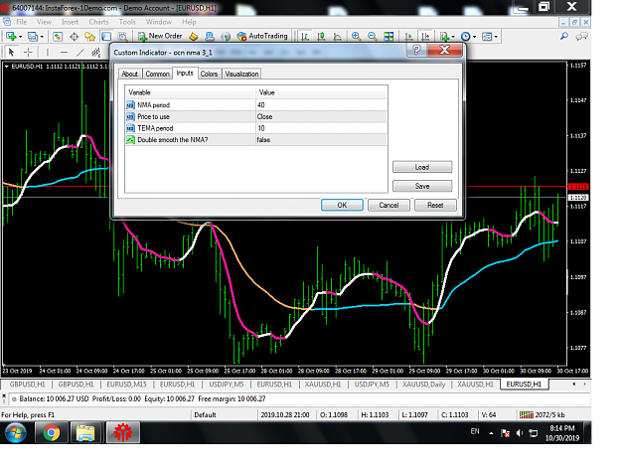Viewport: 621px width, 466px height.
Task: Click the Zoom Out magnifier icon
Action: point(373,37)
